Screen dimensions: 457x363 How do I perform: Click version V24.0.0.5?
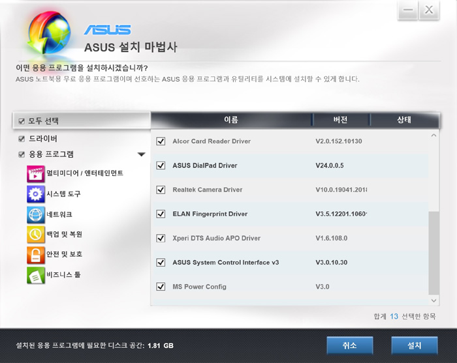coord(330,166)
